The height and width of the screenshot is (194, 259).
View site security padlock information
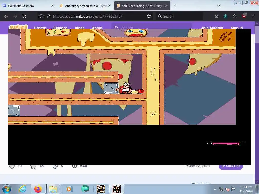tap(48, 16)
